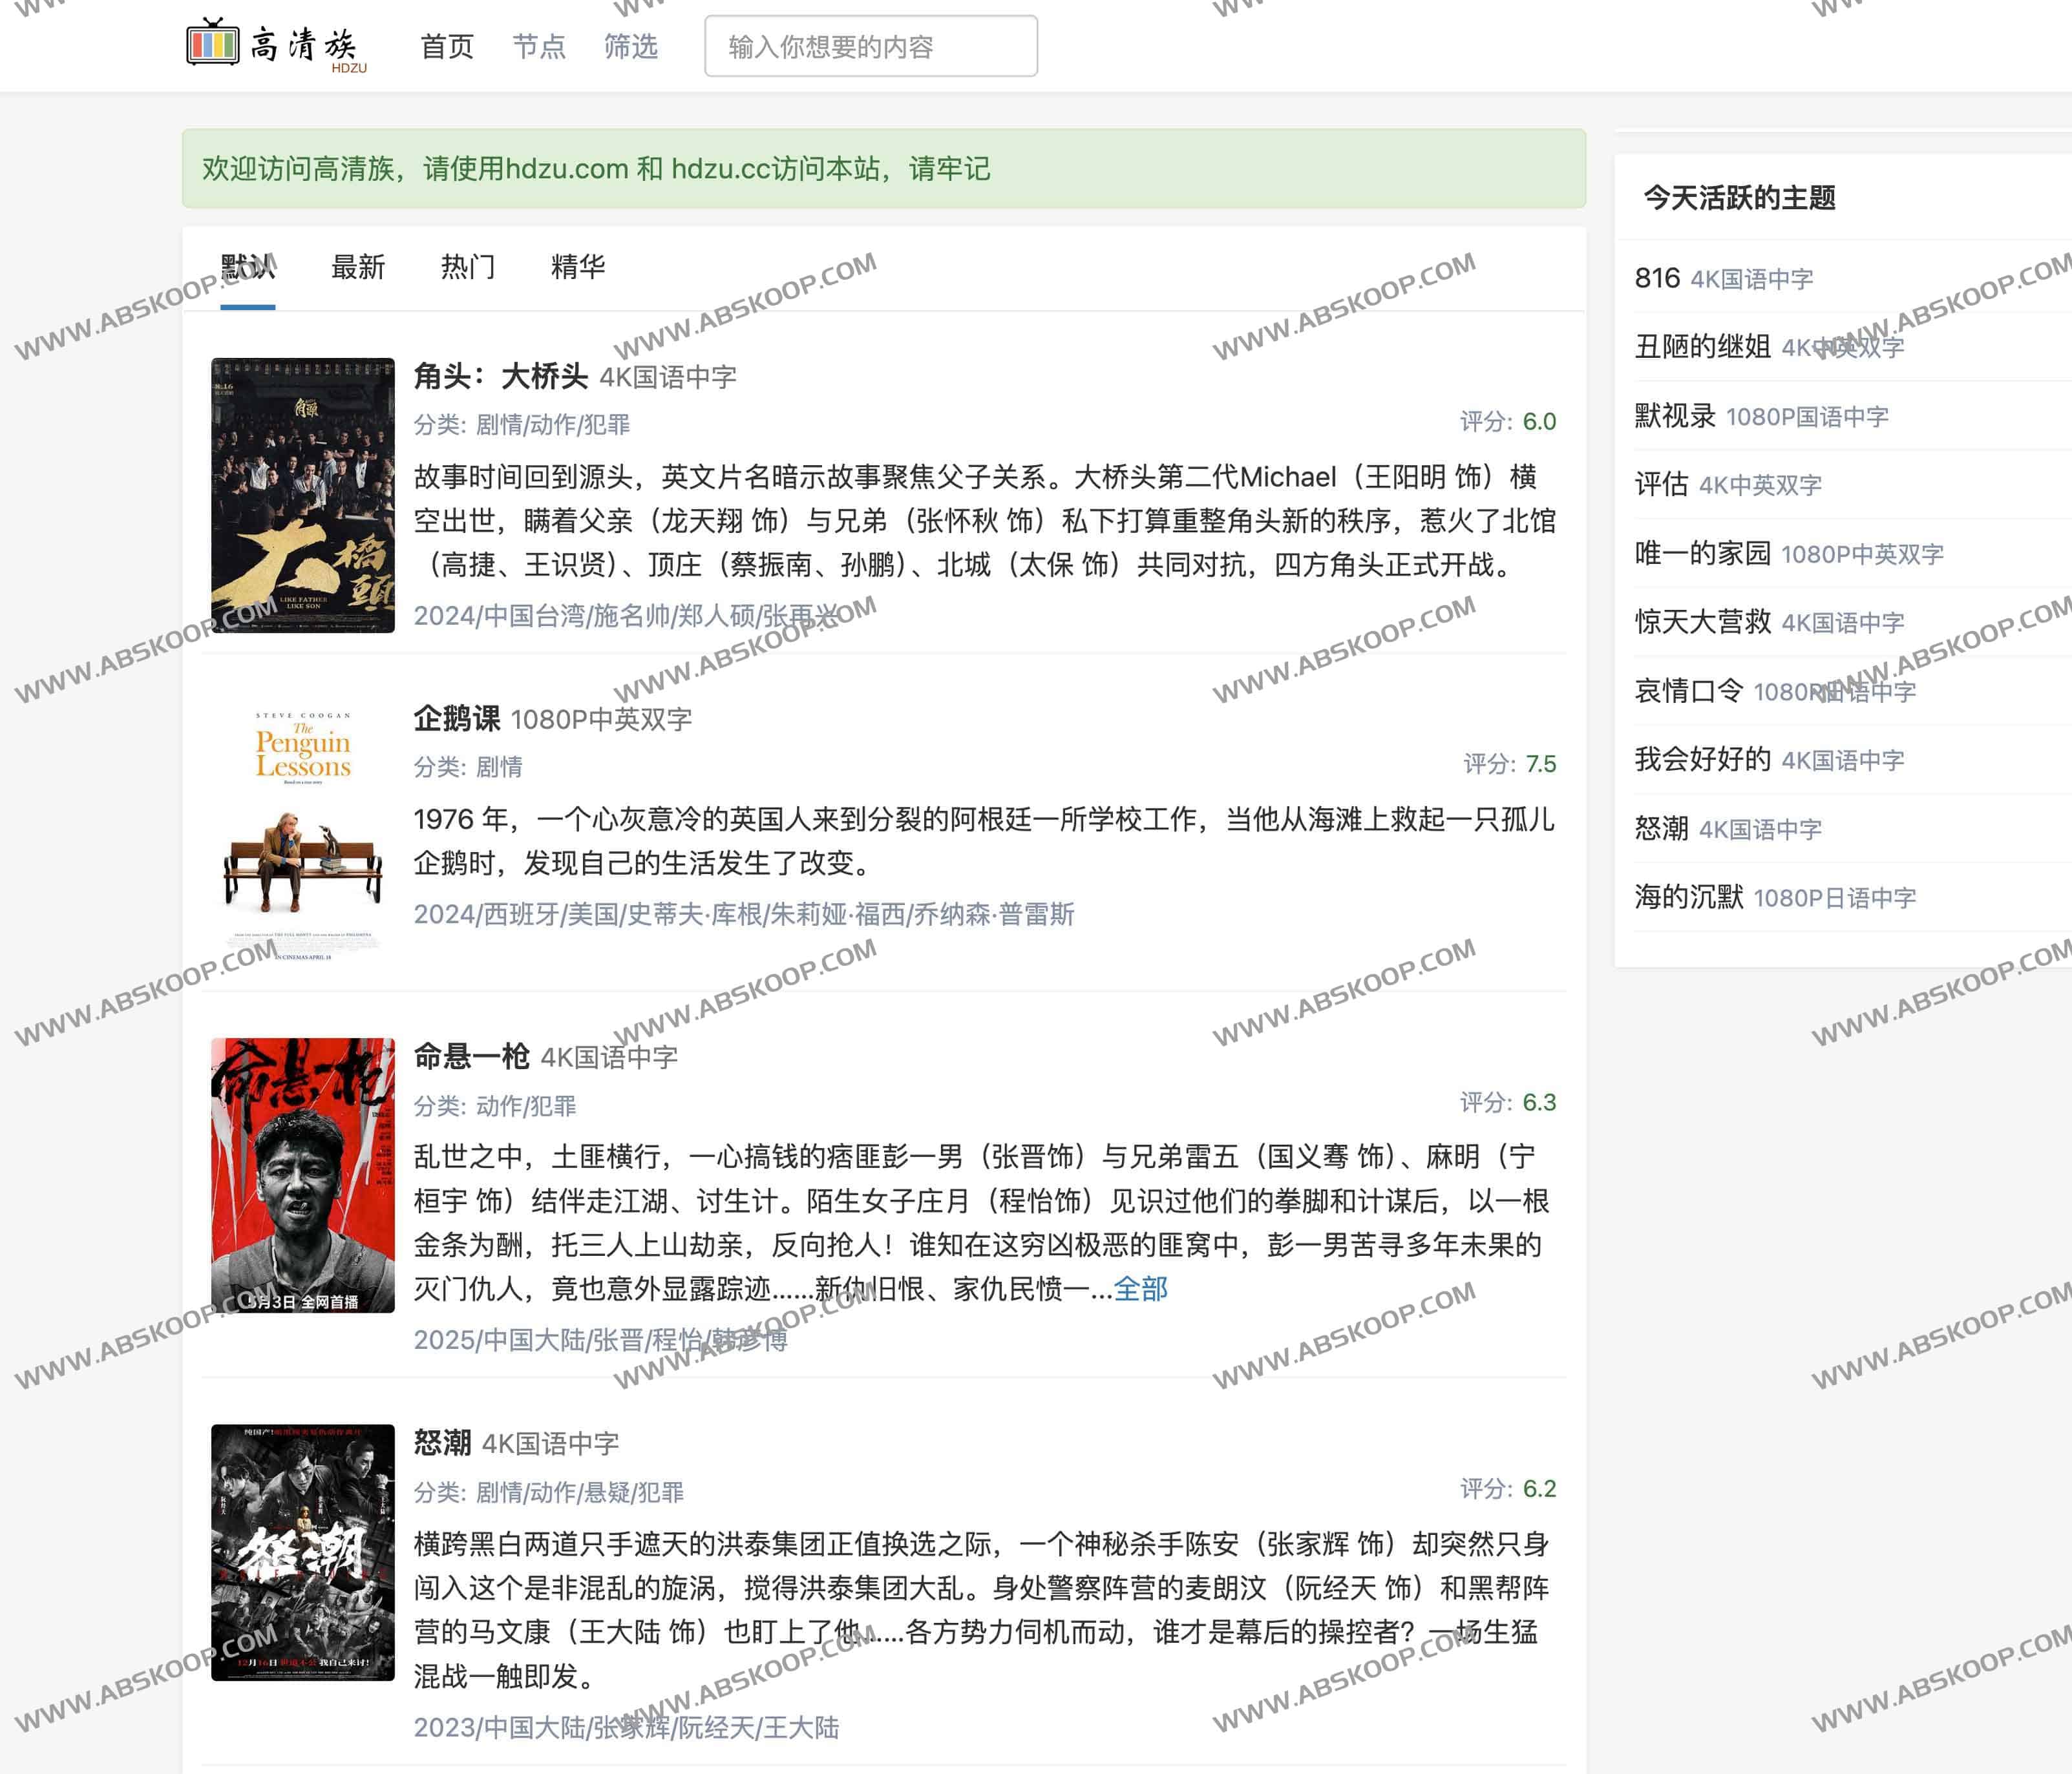Click the 犯罪 genre link under 命悬一枪
Screen dimensions: 2072x1774
pos(557,1105)
